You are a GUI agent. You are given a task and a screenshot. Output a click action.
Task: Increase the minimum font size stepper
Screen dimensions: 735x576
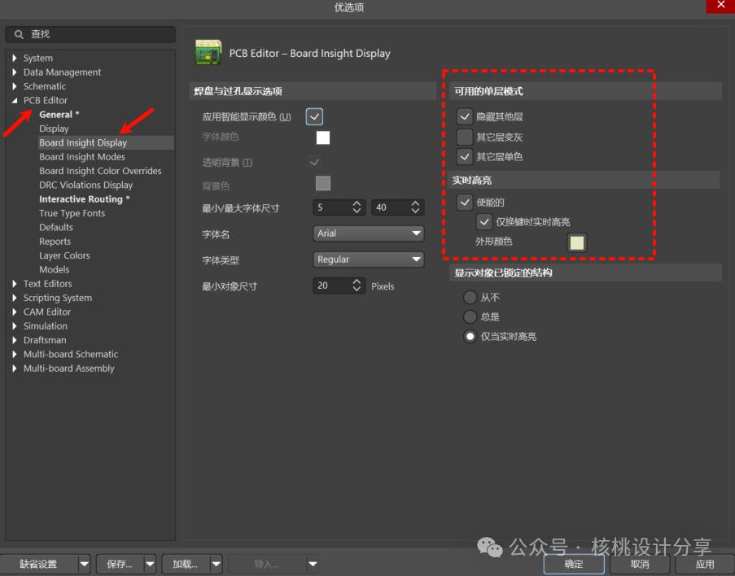(357, 203)
